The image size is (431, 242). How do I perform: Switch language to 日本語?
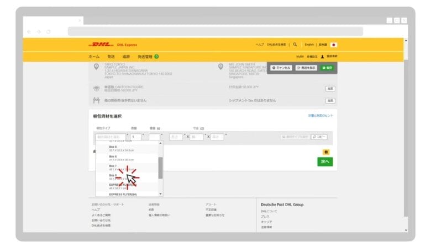coord(323,45)
